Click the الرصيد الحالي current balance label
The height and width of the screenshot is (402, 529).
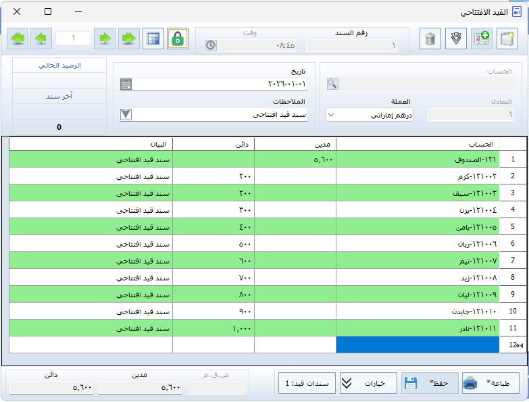(x=59, y=66)
